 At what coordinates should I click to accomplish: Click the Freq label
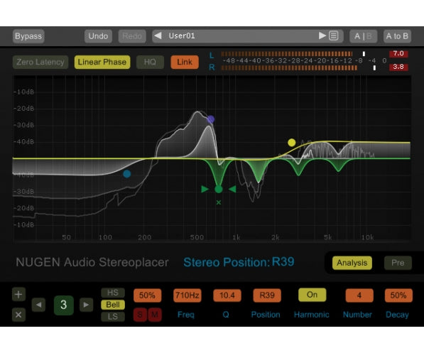pyautogui.click(x=186, y=315)
